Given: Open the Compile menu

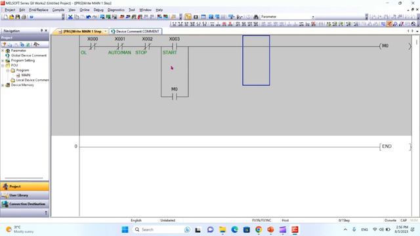Looking at the screenshot, I should pos(58,10).
